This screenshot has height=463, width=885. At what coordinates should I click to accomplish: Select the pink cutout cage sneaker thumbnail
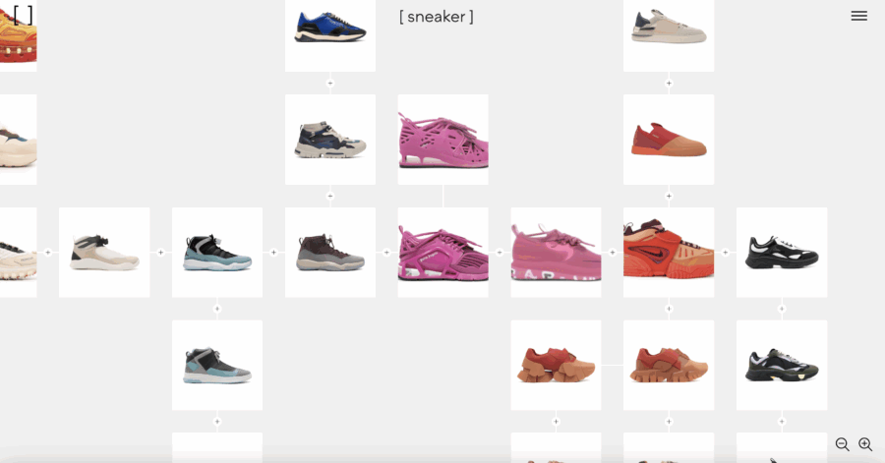pos(443,140)
